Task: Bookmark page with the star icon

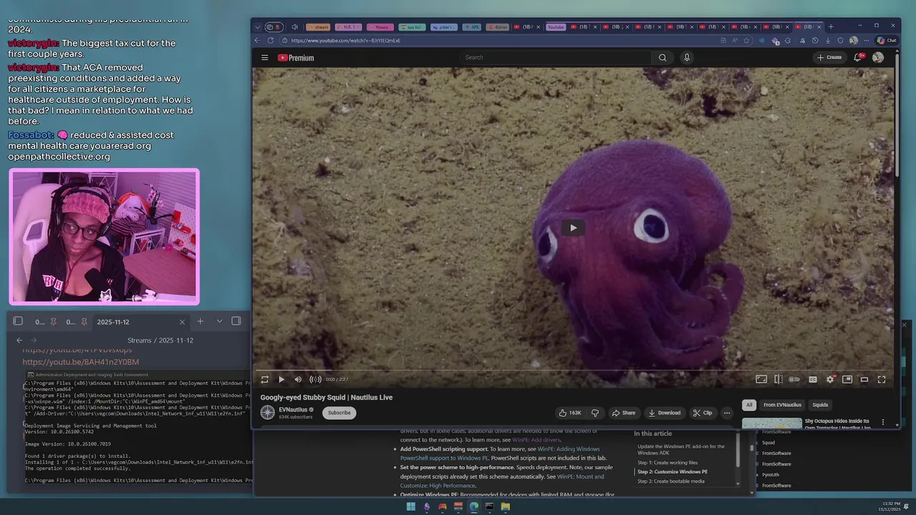Action: pyautogui.click(x=746, y=41)
